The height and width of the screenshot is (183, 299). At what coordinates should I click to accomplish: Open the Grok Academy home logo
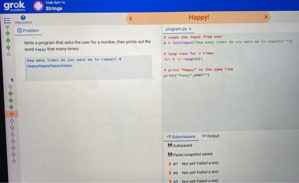click(x=14, y=6)
